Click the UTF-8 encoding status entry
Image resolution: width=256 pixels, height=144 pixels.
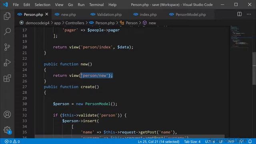210,142
